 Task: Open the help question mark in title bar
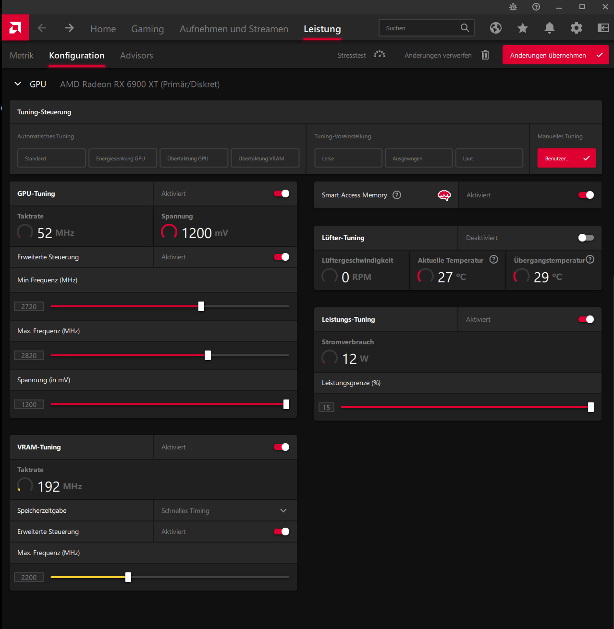pos(536,7)
